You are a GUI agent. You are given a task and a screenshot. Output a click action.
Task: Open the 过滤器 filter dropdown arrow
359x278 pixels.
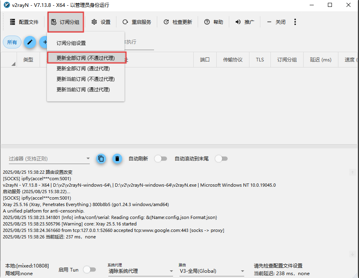click(x=88, y=158)
